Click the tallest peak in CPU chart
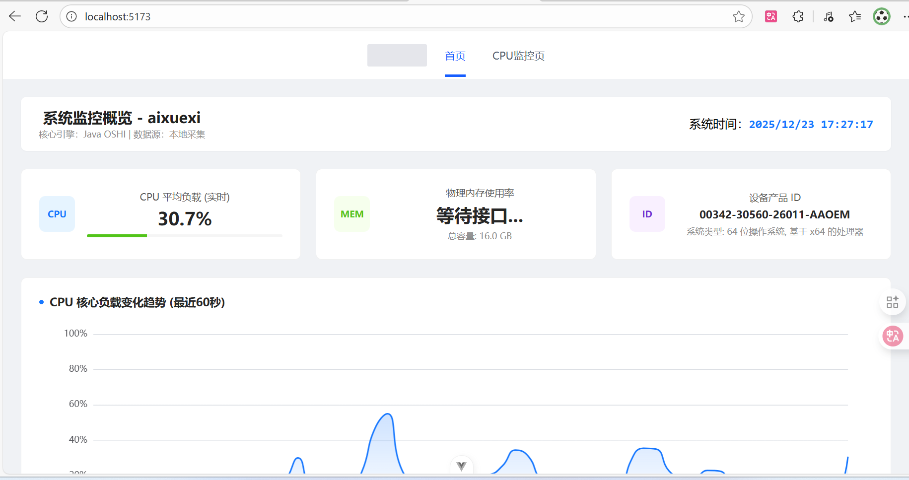 [x=388, y=414]
